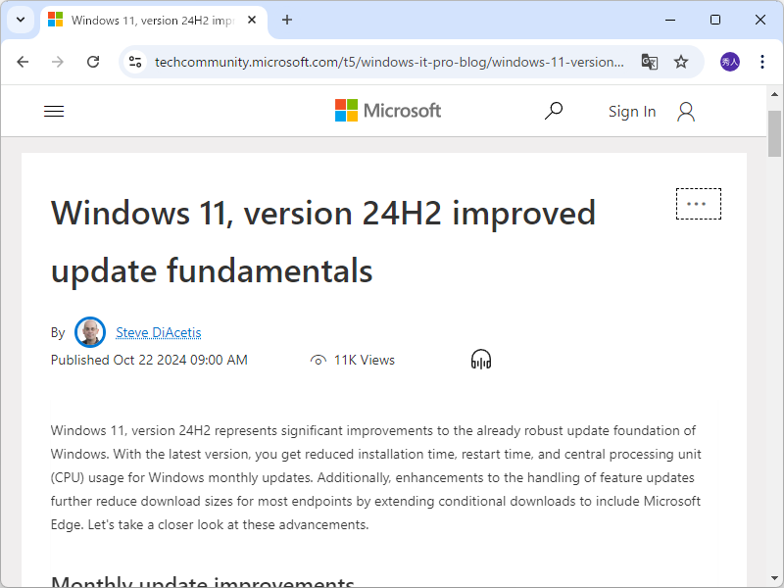Open search with the magnifier icon
Viewport: 784px width, 588px height.
click(x=554, y=111)
